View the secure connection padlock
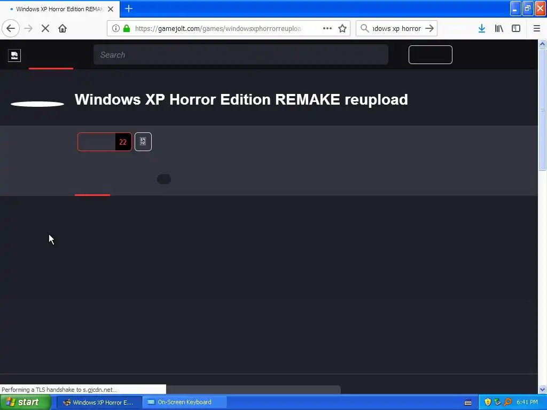Viewport: 547px width, 410px height. [127, 28]
